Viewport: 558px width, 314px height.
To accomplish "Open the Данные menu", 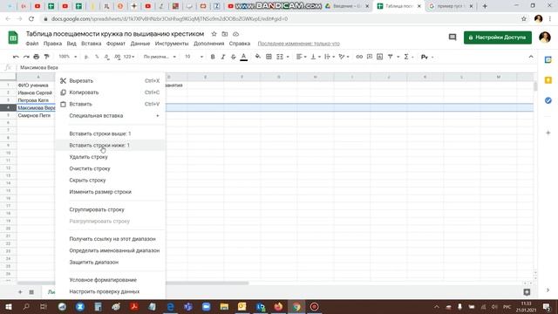I will pyautogui.click(x=139, y=44).
